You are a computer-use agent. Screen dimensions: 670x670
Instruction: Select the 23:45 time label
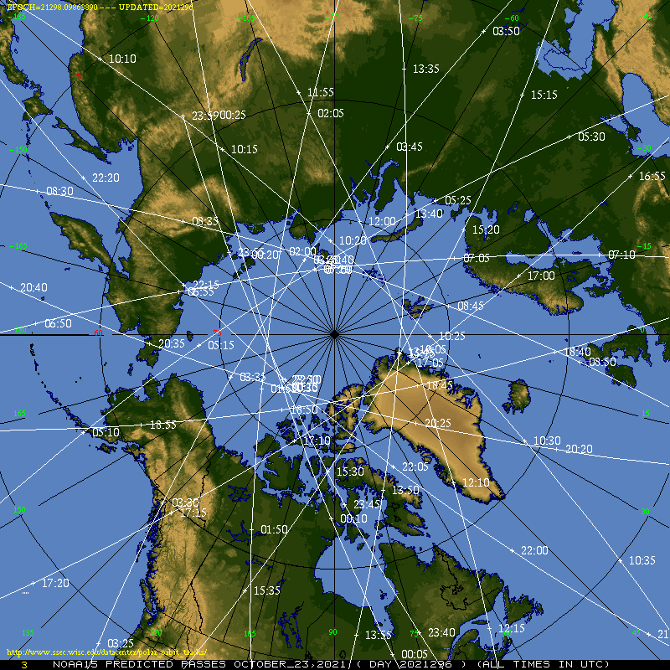pyautogui.click(x=367, y=505)
